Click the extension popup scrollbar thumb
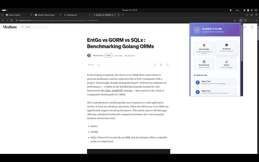The image size is (259, 162). (242, 43)
